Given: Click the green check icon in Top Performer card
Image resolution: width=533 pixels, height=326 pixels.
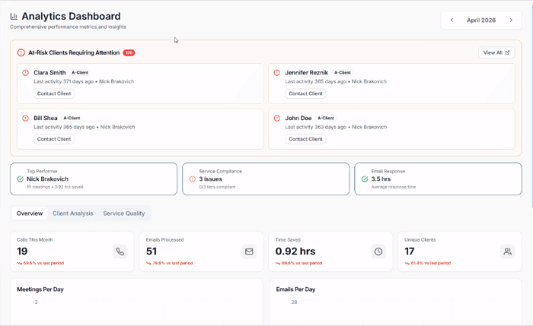Looking at the screenshot, I should coord(21,179).
